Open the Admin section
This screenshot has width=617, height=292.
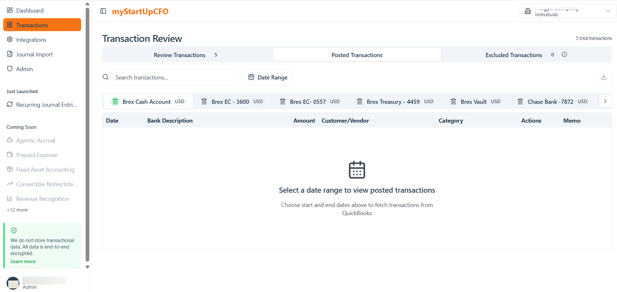(42, 69)
